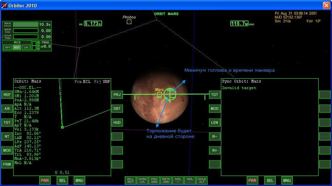Set RCS mode to OFF
The height and width of the screenshot is (186, 332).
pos(8,47)
